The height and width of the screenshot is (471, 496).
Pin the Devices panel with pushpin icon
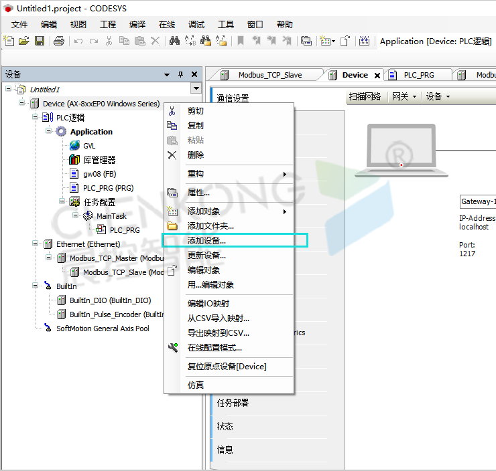(x=180, y=74)
